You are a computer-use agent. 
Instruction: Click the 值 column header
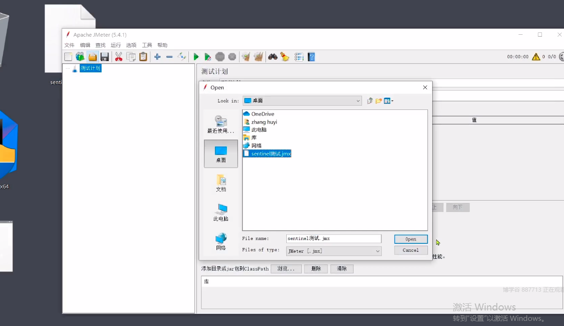click(475, 120)
